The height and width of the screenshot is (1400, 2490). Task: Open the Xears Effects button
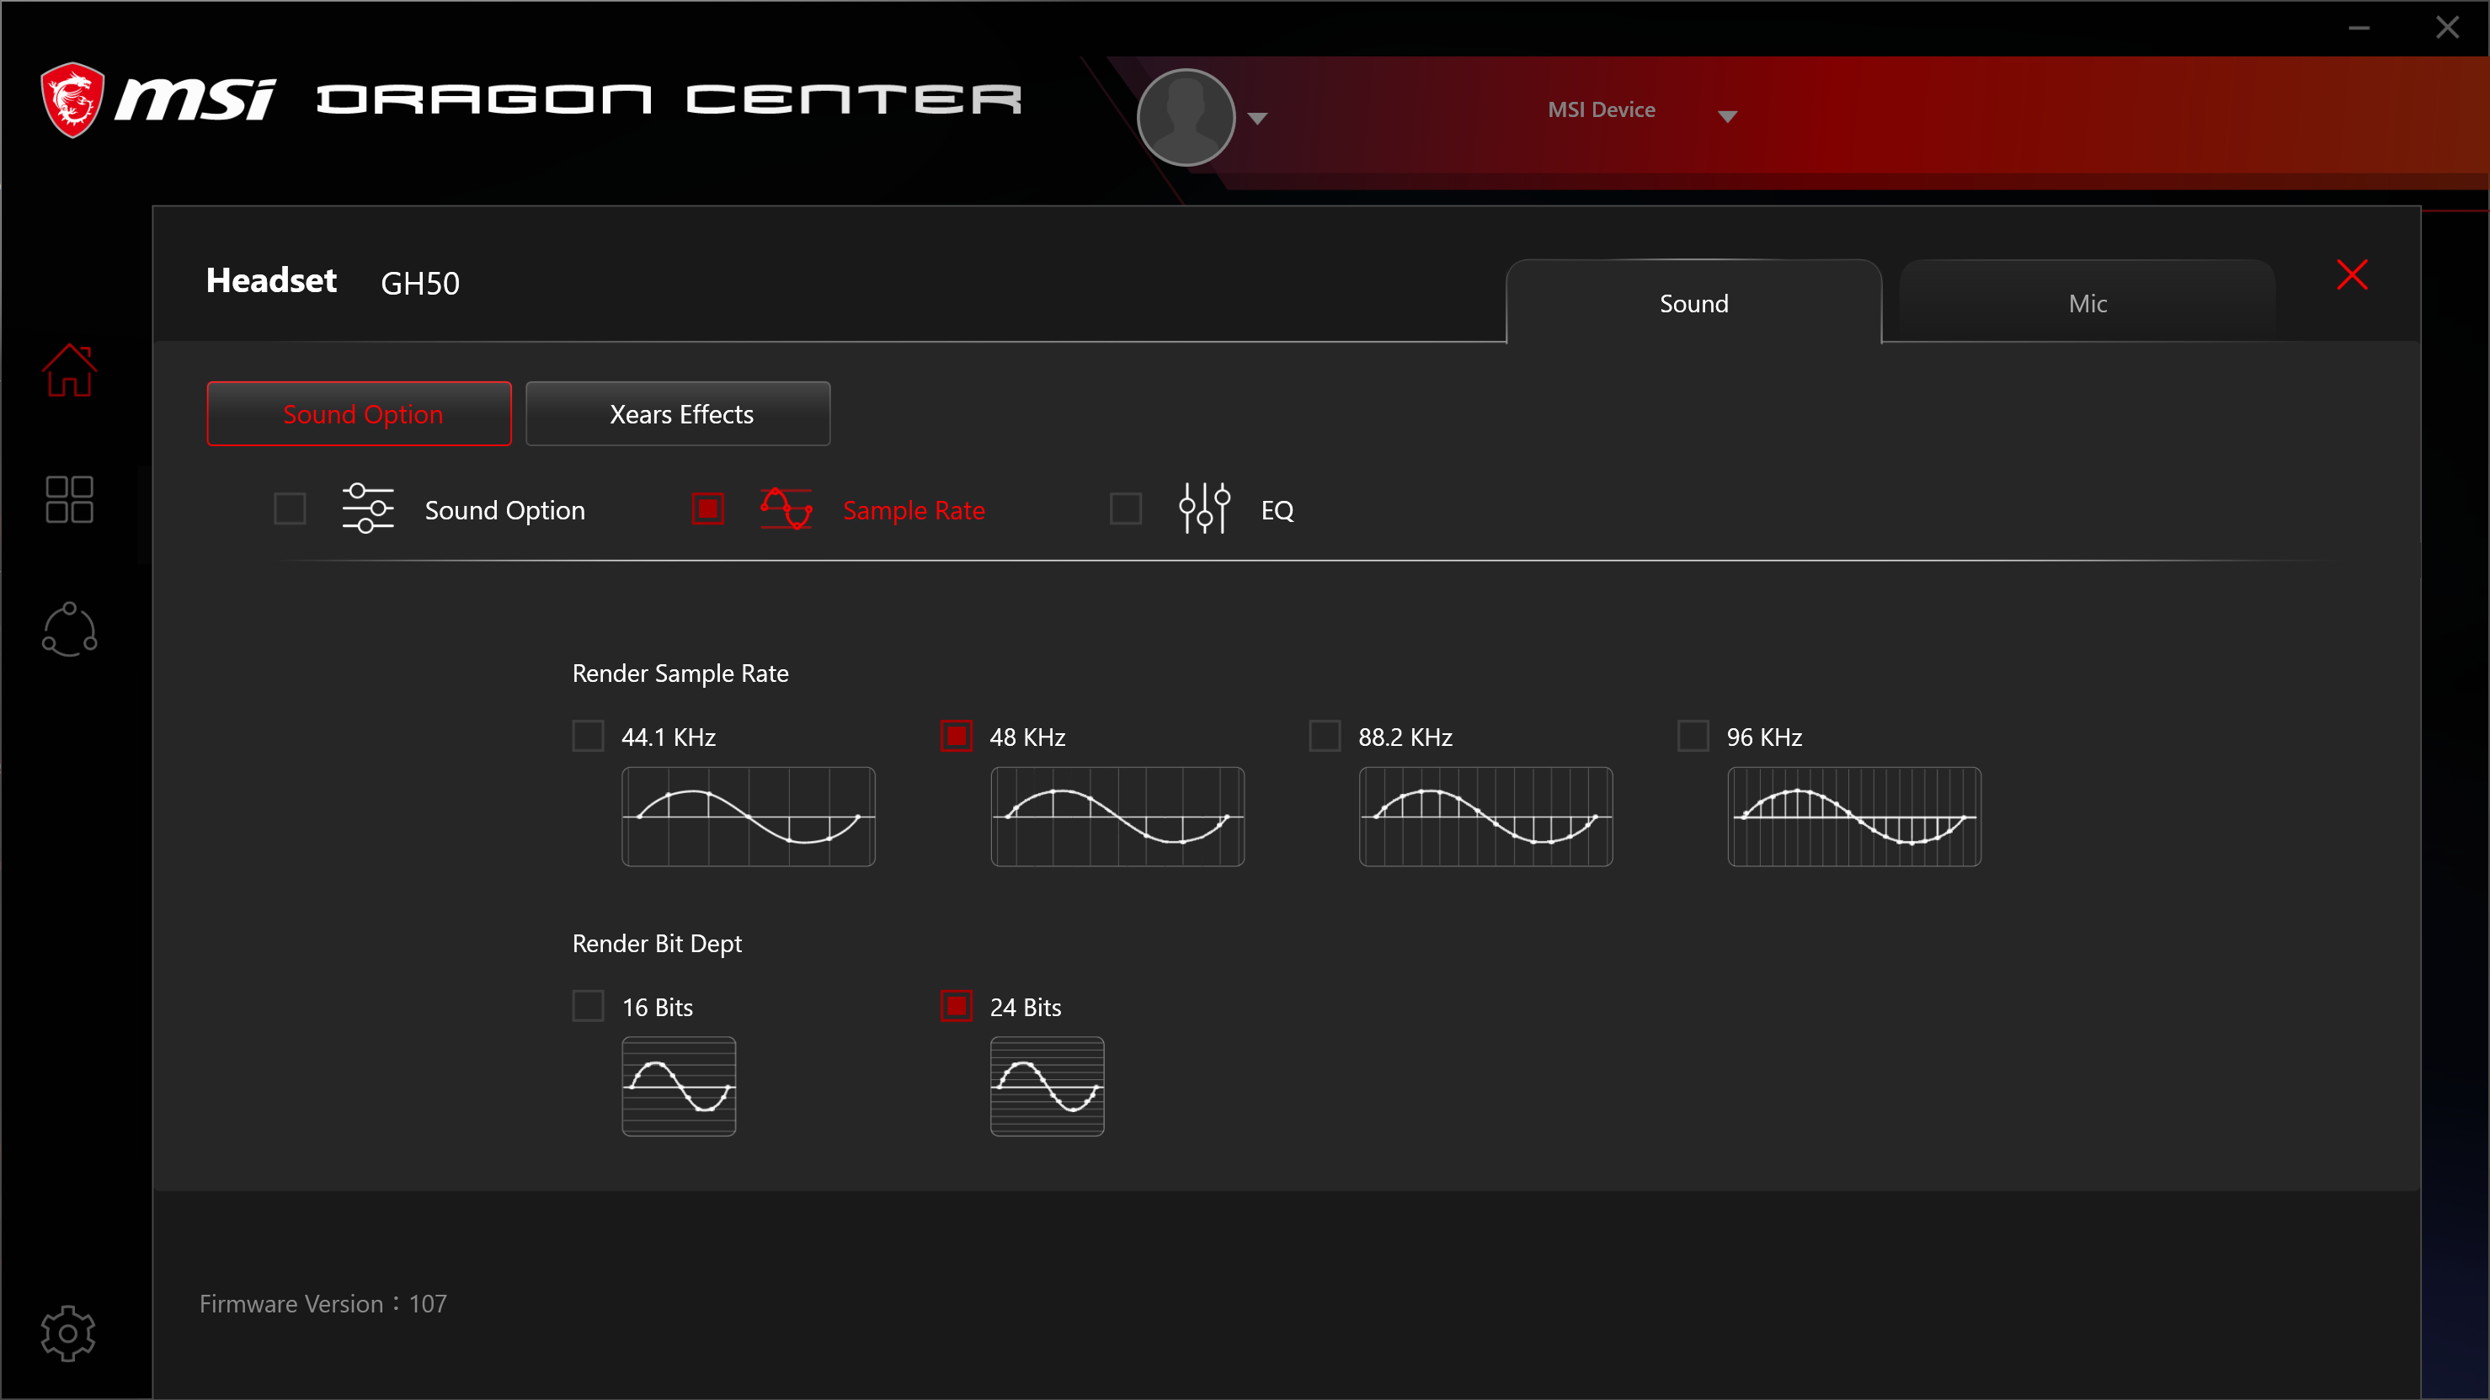click(678, 413)
